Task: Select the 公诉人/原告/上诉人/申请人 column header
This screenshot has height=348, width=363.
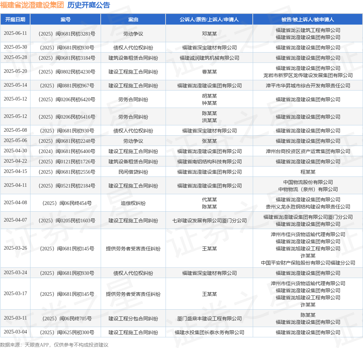Action: coord(209,20)
